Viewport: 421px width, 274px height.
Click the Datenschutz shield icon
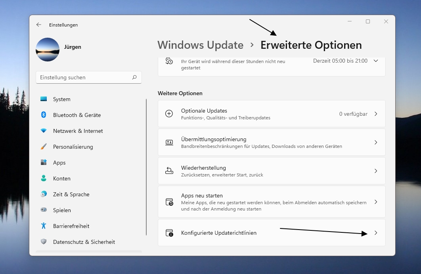(x=44, y=242)
